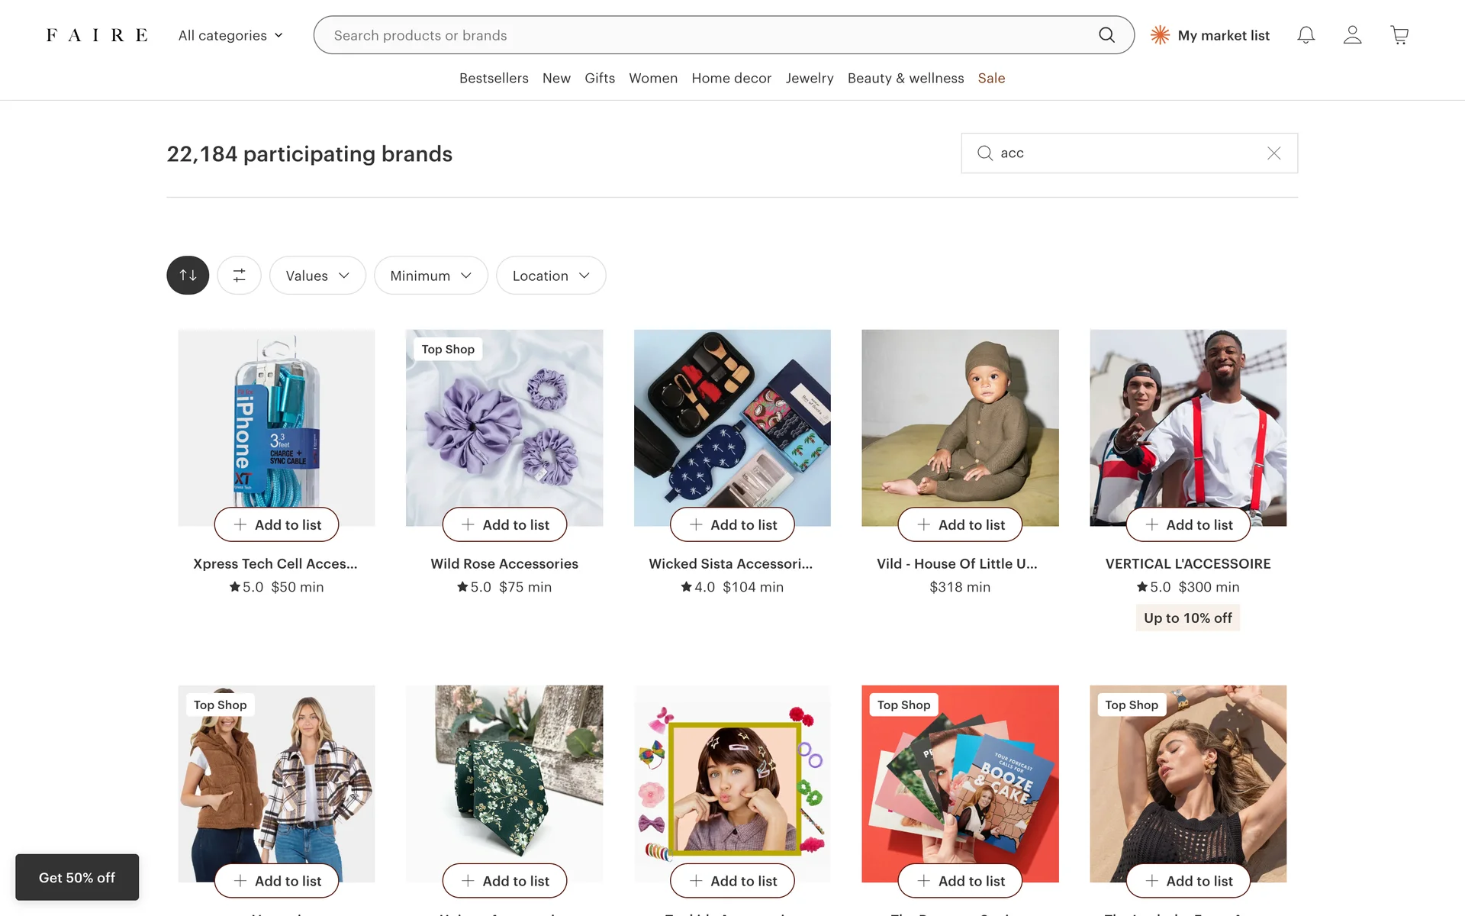Screen dimensions: 1465x916
Task: Add Wild Rose Accessories to list
Action: click(504, 524)
